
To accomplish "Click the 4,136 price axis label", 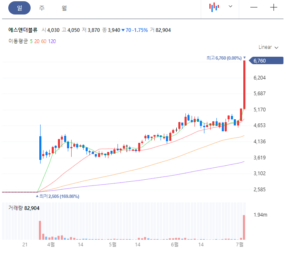I will [x=259, y=142].
